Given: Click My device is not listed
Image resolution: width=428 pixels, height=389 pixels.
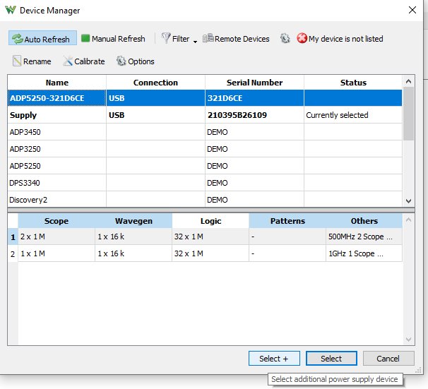Looking at the screenshot, I should coord(340,38).
